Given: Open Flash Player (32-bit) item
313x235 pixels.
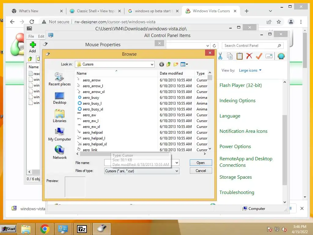Looking at the screenshot, I should (241, 85).
